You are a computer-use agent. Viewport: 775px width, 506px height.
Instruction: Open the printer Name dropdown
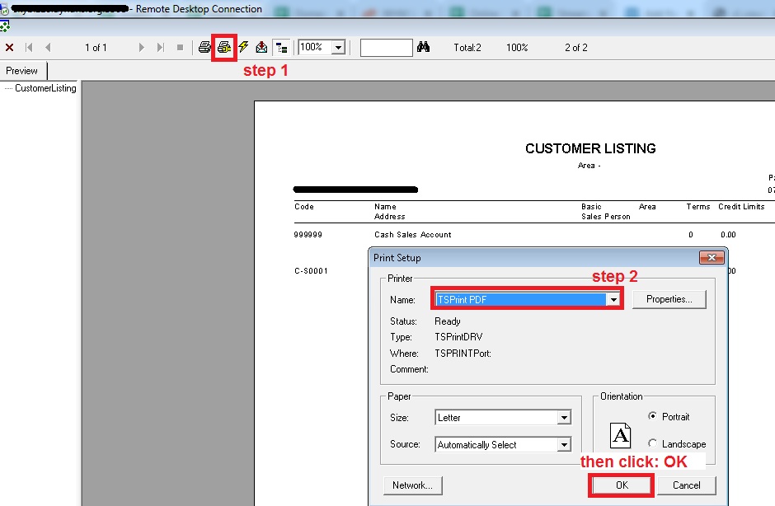(613, 300)
